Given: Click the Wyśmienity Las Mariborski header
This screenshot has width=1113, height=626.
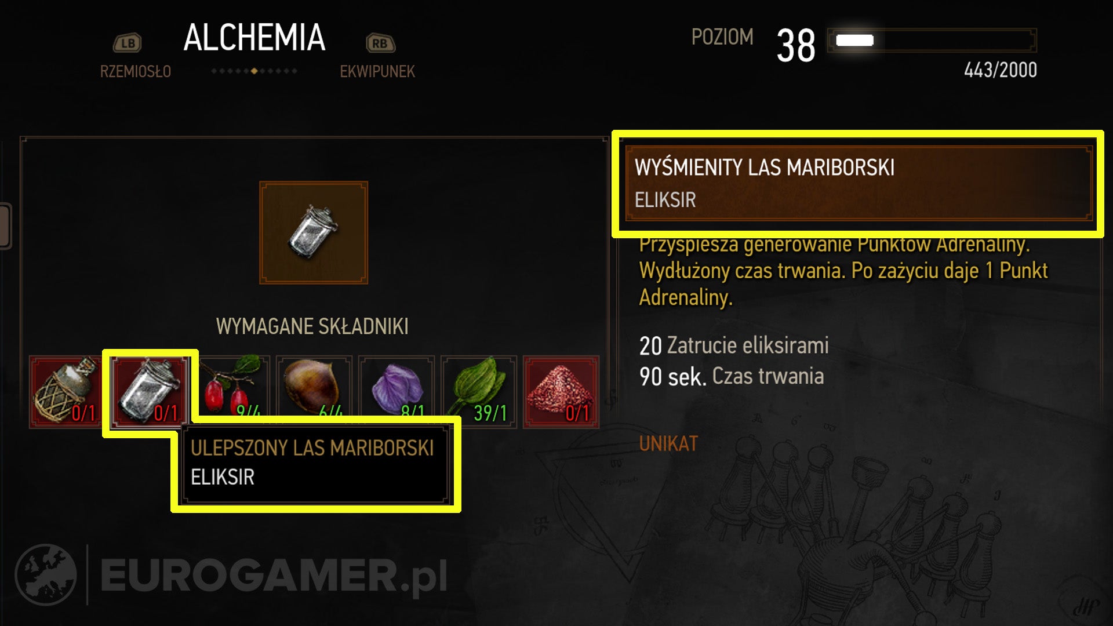Looking at the screenshot, I should pyautogui.click(x=859, y=183).
